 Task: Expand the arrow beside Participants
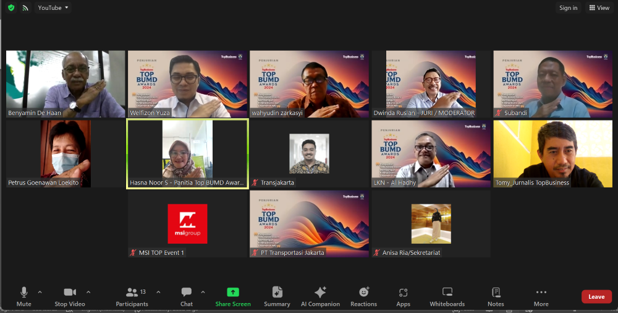click(x=158, y=292)
